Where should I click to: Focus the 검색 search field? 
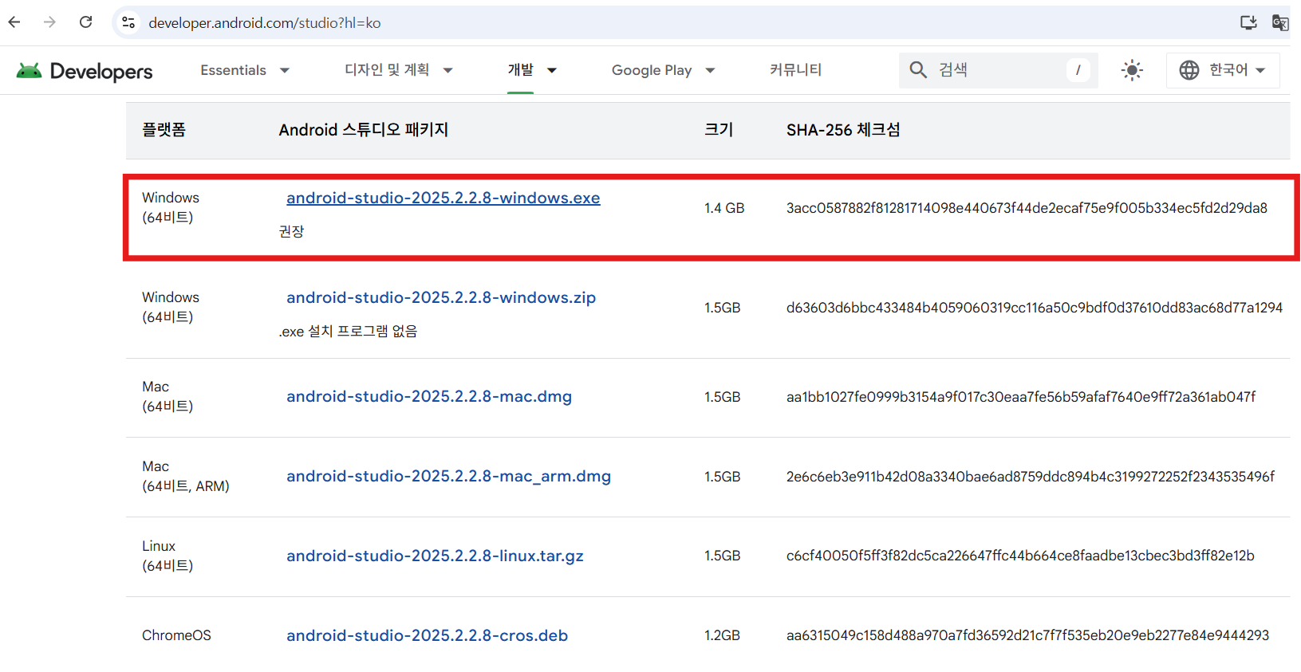[999, 70]
